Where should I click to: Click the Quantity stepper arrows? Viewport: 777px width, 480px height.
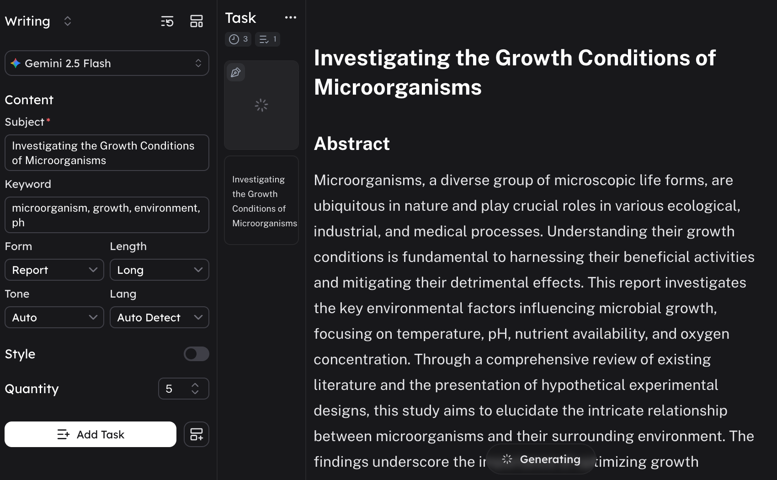[195, 389]
